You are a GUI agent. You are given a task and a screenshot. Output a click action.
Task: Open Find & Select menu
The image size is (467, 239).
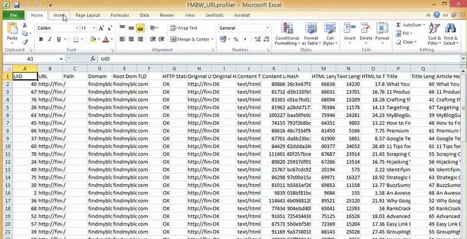(x=451, y=34)
